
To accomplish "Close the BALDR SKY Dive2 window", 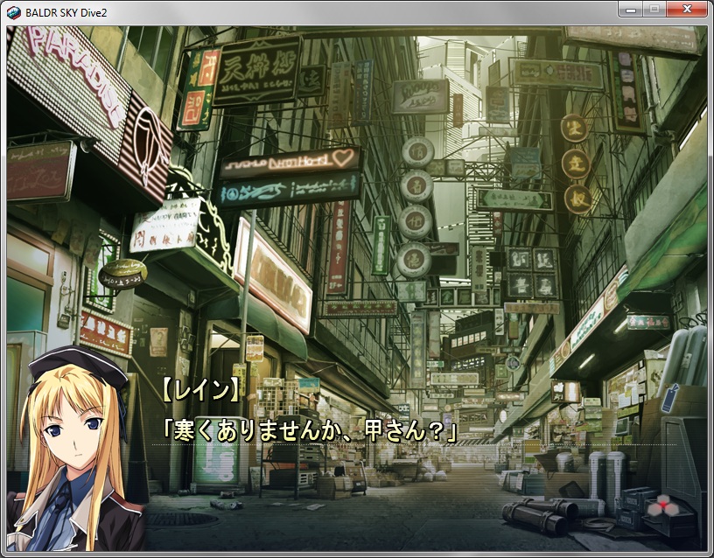I will point(687,9).
